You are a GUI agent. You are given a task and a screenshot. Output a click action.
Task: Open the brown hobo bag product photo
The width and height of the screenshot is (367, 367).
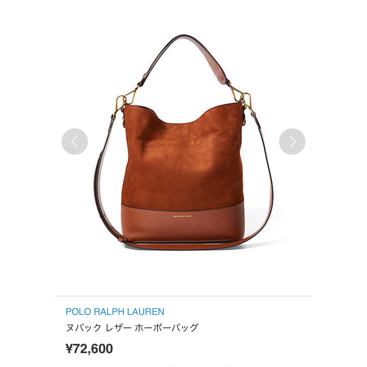point(183,142)
